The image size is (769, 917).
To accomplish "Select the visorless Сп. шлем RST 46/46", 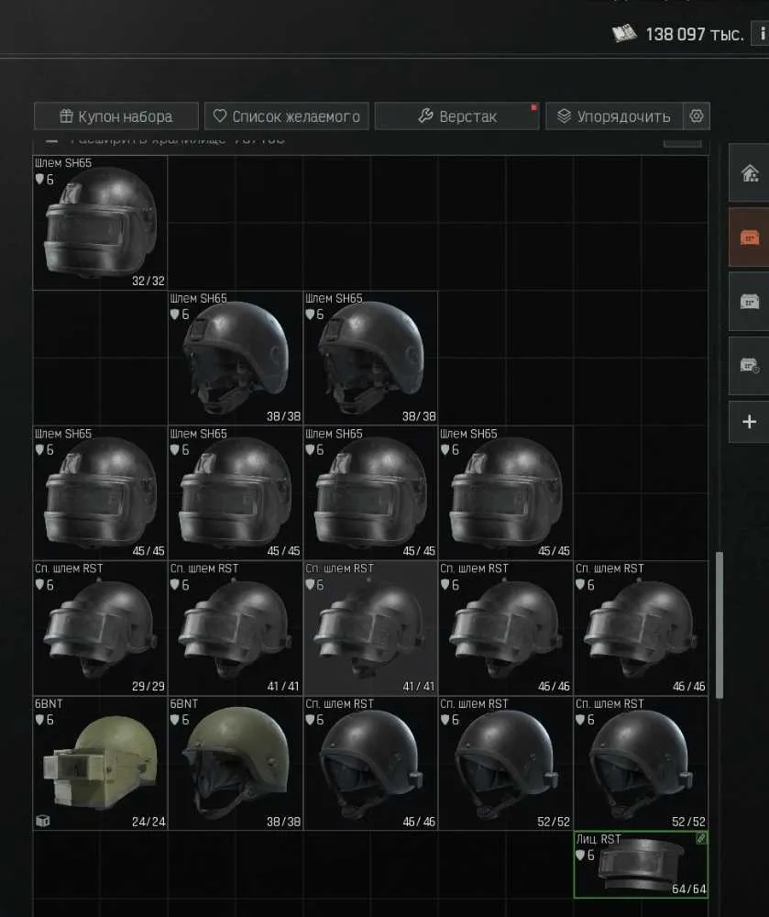I will tap(370, 763).
